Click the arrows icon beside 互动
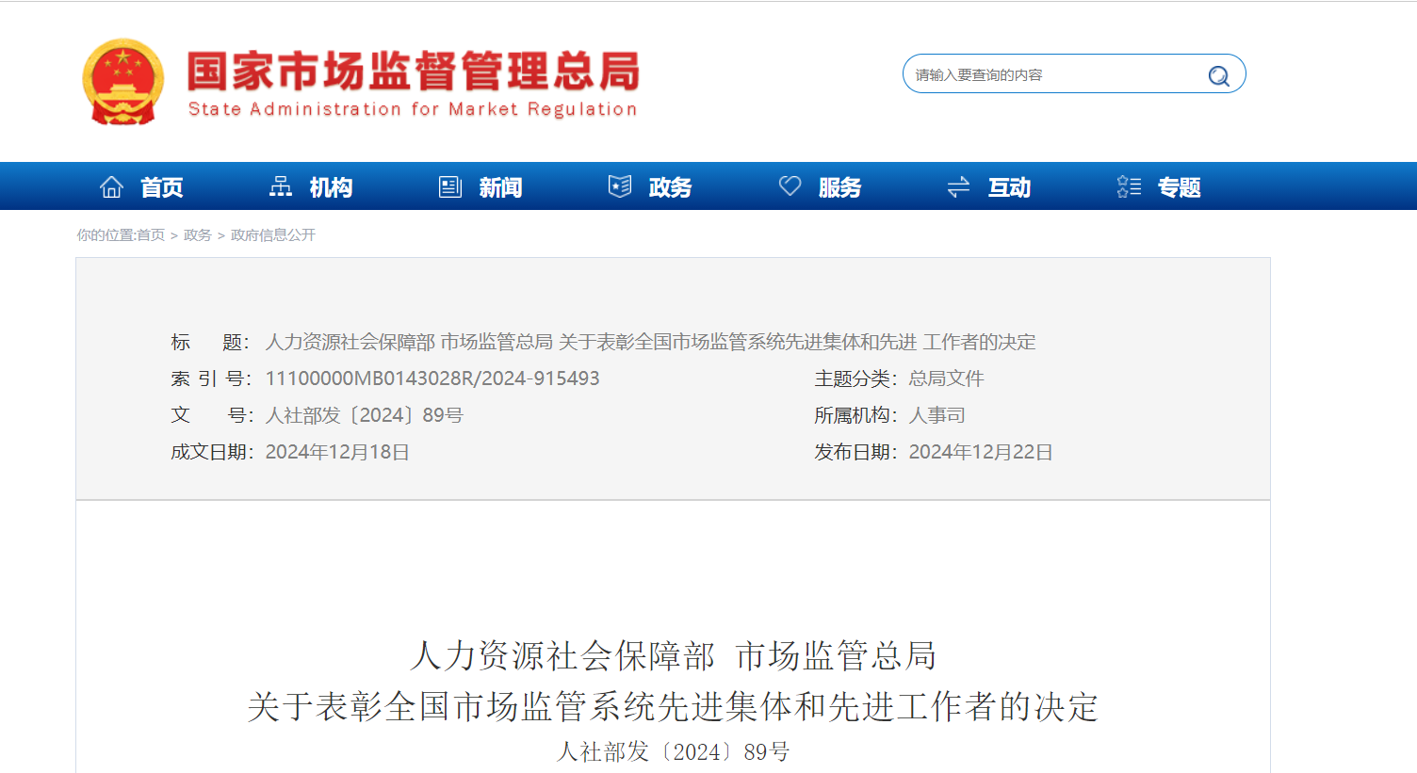Viewport: 1417px width, 773px height. [958, 187]
